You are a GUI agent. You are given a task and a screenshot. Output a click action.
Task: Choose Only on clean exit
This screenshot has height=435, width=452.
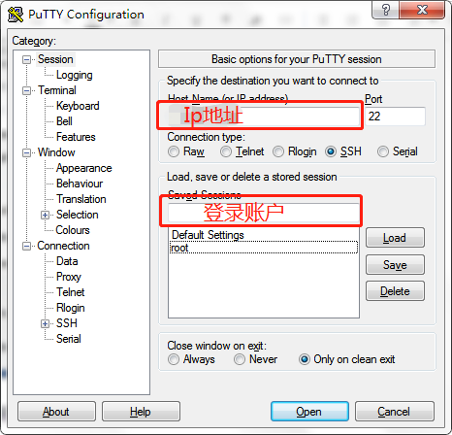pos(347,359)
